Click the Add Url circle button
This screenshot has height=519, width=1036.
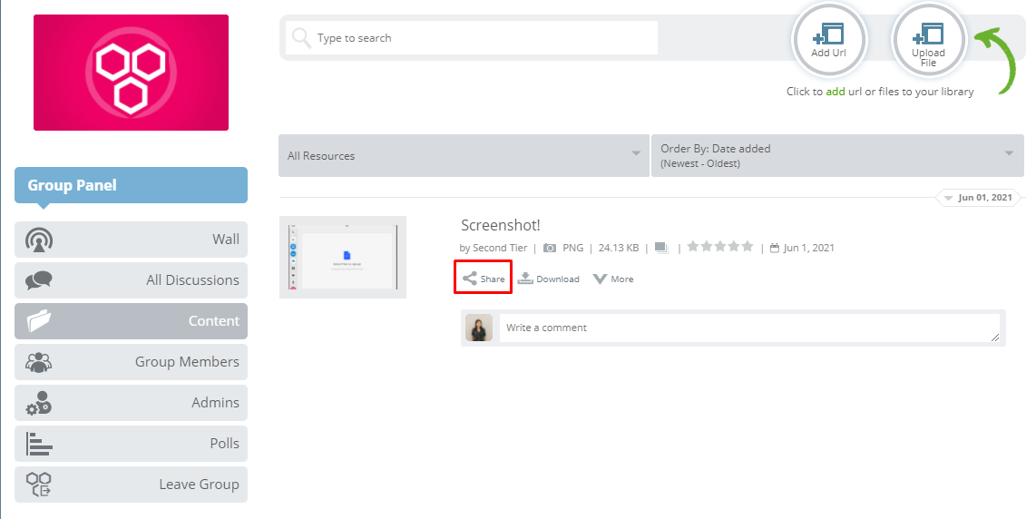click(828, 41)
